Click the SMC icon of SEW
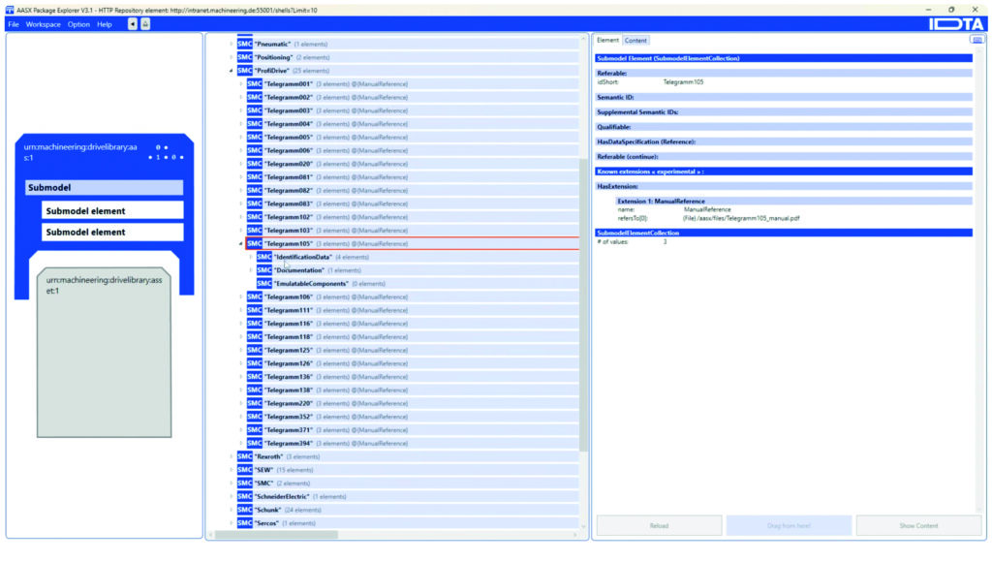 point(244,470)
